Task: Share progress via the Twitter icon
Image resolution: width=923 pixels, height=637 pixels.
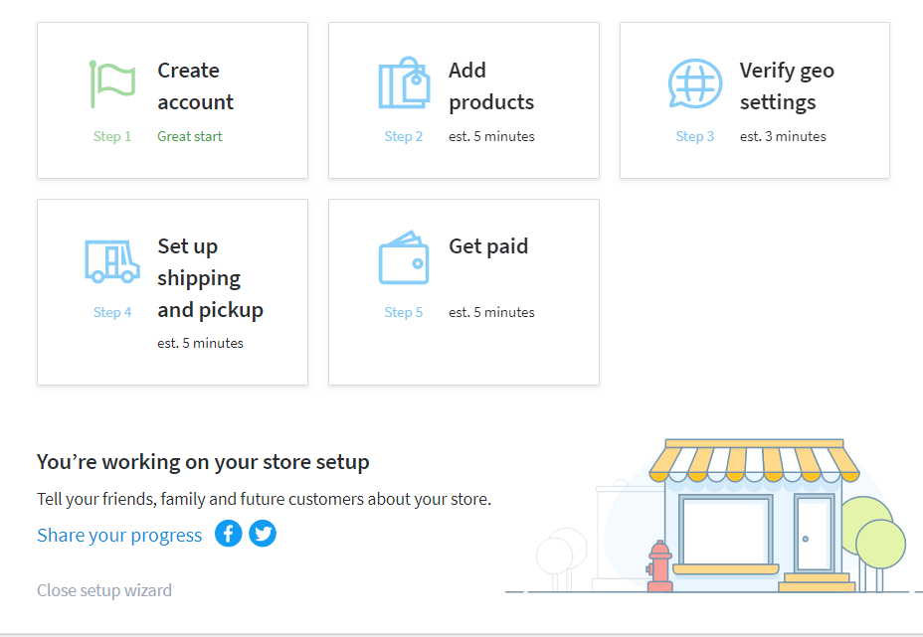Action: [263, 534]
